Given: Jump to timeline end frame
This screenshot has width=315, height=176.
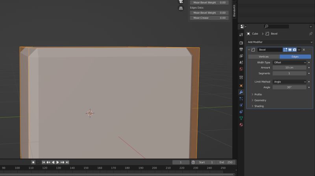Looking at the screenshot, I should pyautogui.click(x=67, y=162).
